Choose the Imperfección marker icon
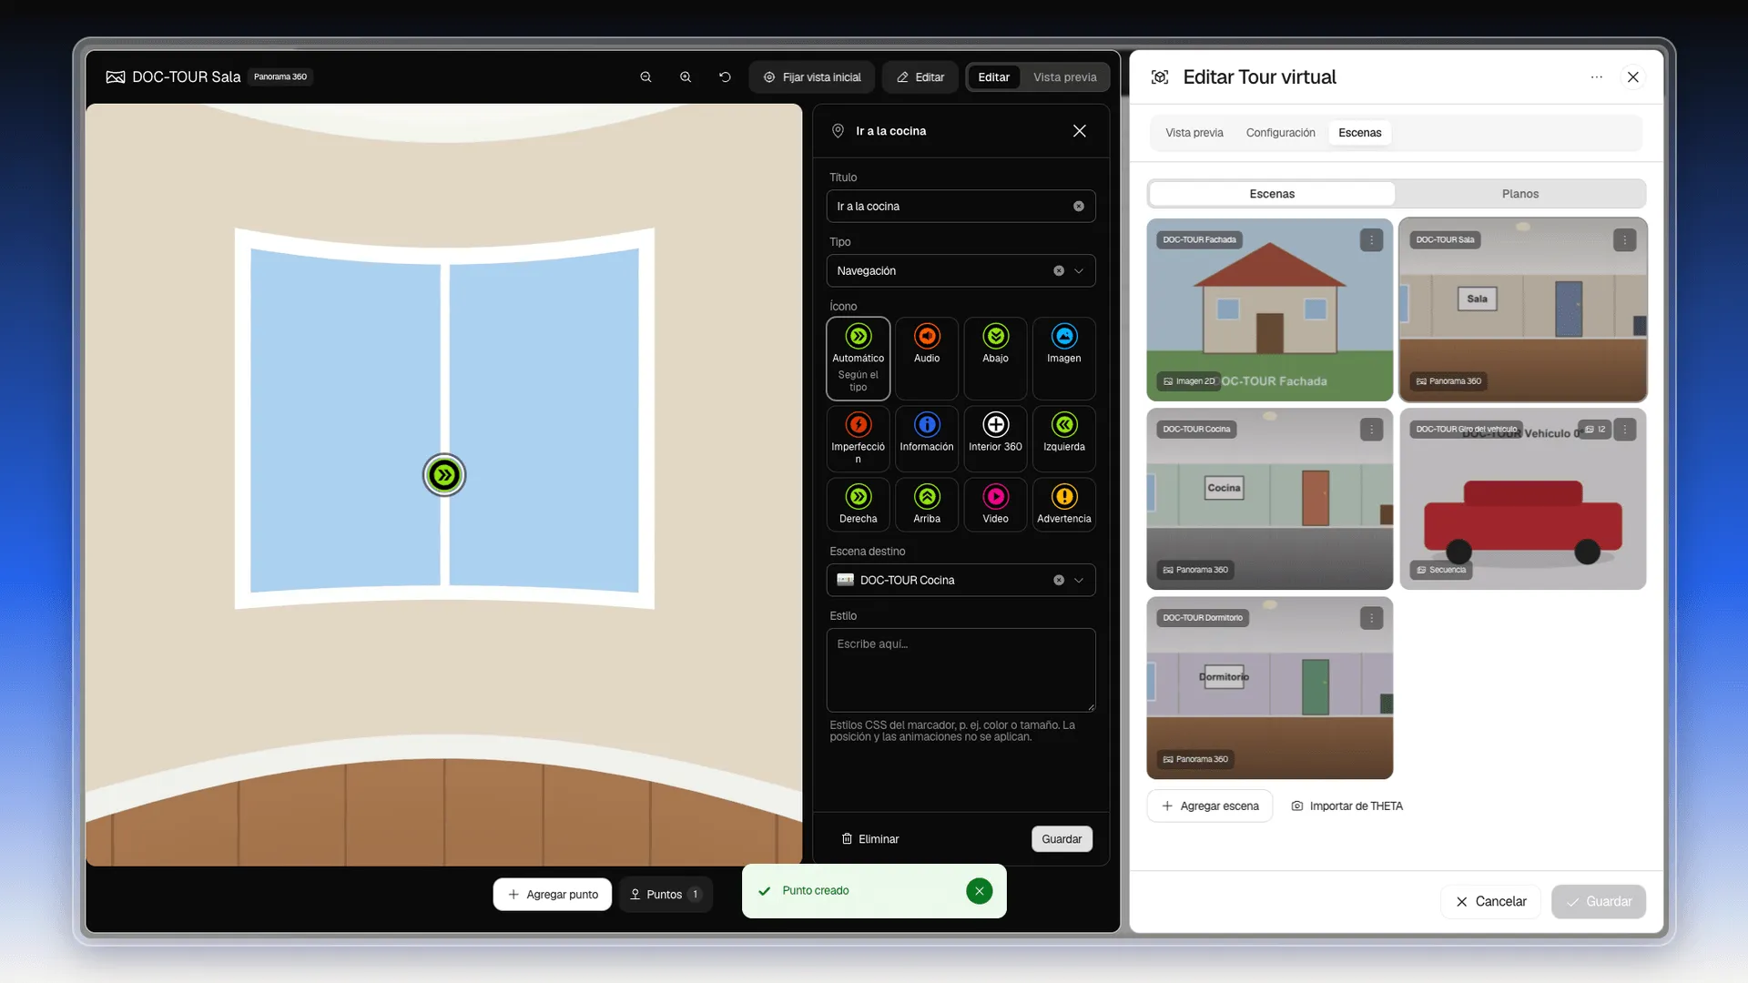Screen dimensions: 1748x983 (x=858, y=439)
